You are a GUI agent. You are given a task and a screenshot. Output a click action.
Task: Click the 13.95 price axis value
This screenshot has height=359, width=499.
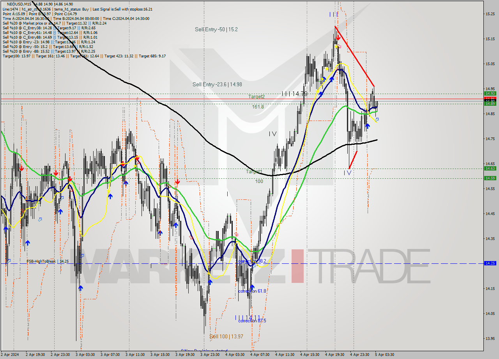click(490, 338)
